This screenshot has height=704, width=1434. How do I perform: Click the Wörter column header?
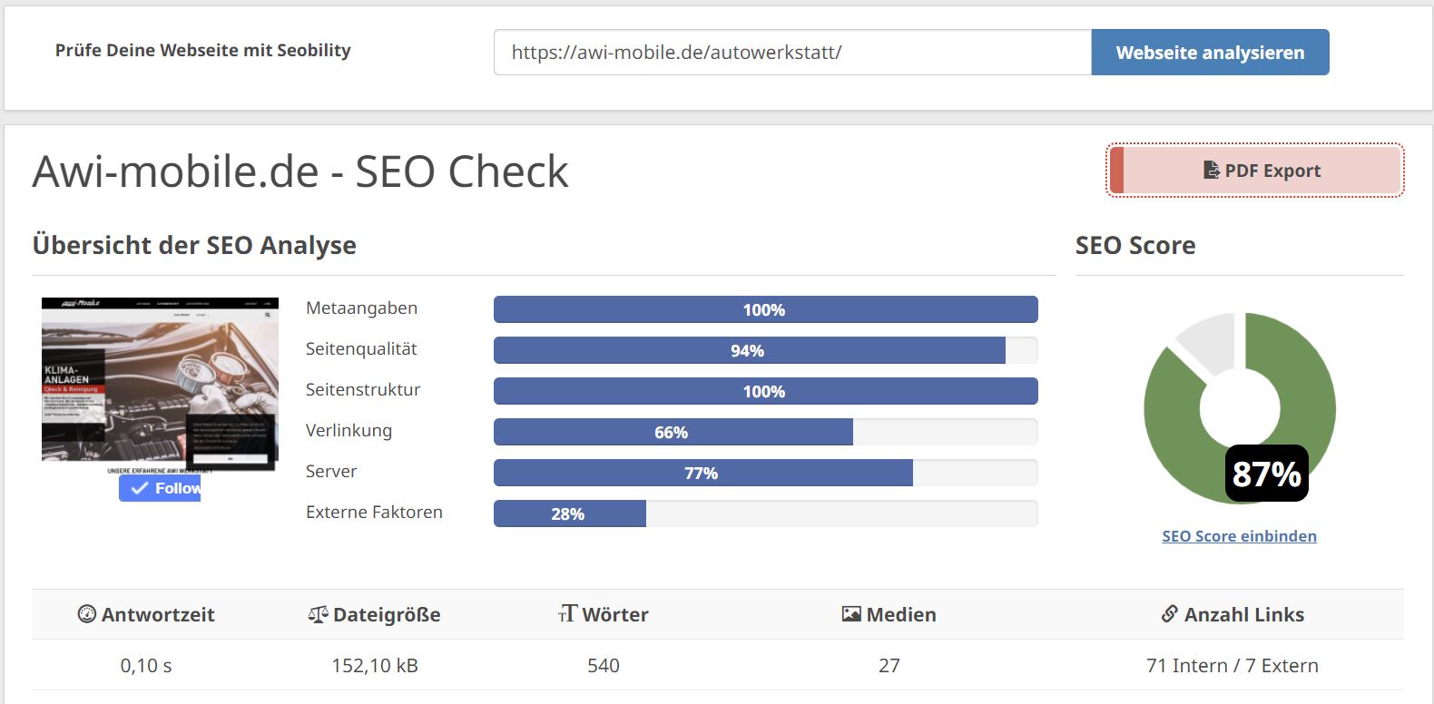point(604,614)
